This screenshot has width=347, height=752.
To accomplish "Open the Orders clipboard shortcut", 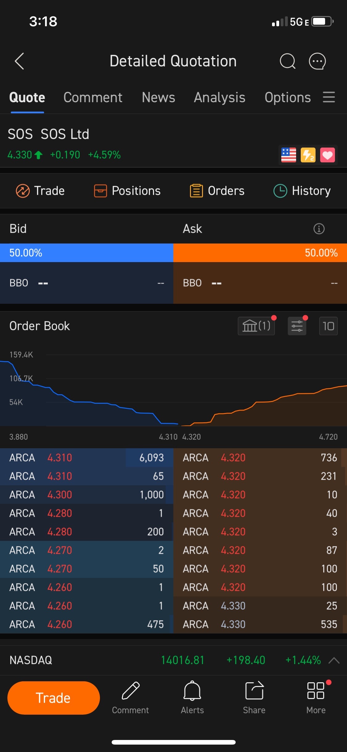I will [x=217, y=191].
